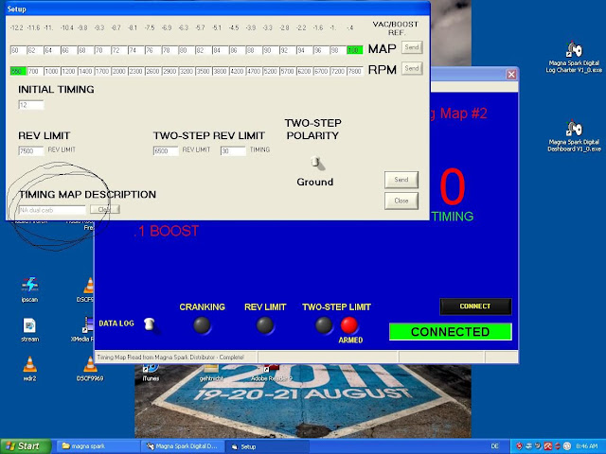Screen dimensions: 606x454
Task: Click the DE language indicator in taskbar
Action: [494, 446]
